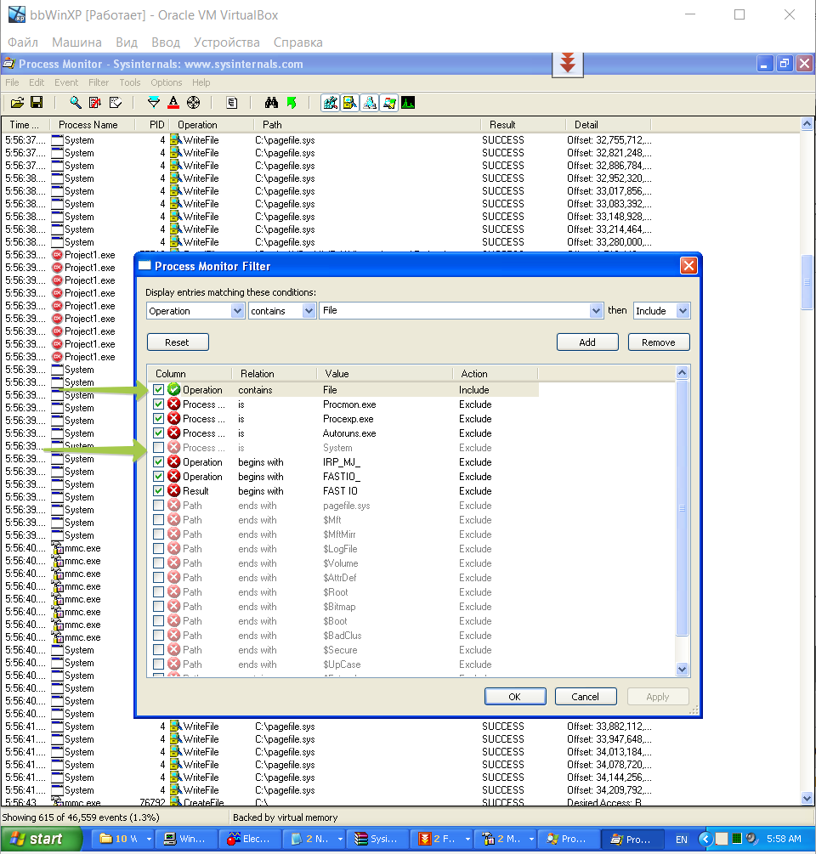
Task: Open VirtualBox Устройства menu
Action: tap(227, 42)
